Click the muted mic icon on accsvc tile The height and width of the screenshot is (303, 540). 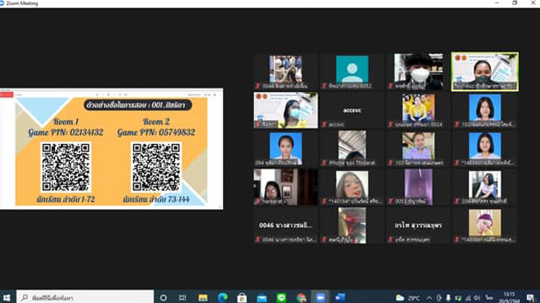pos(324,125)
